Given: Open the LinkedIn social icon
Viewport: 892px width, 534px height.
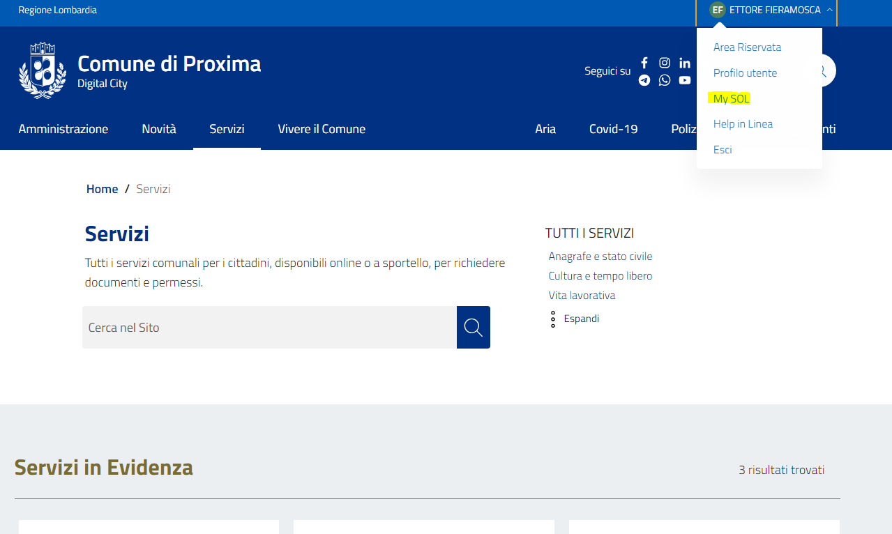Looking at the screenshot, I should pos(685,63).
